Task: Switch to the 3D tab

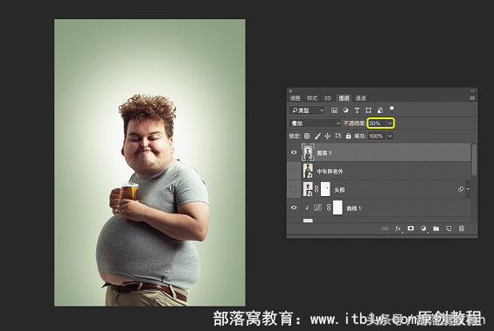Action: pos(328,98)
